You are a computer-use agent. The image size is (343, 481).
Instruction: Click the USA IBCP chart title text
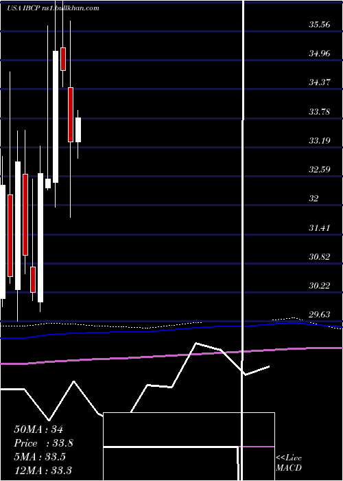[x=53, y=8]
